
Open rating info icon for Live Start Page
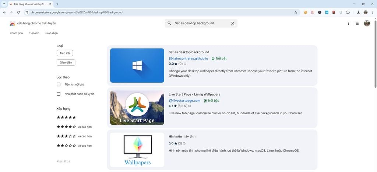[190, 106]
